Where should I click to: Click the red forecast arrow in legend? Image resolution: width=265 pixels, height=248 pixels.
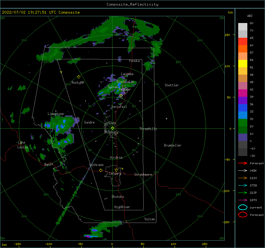click(243, 163)
